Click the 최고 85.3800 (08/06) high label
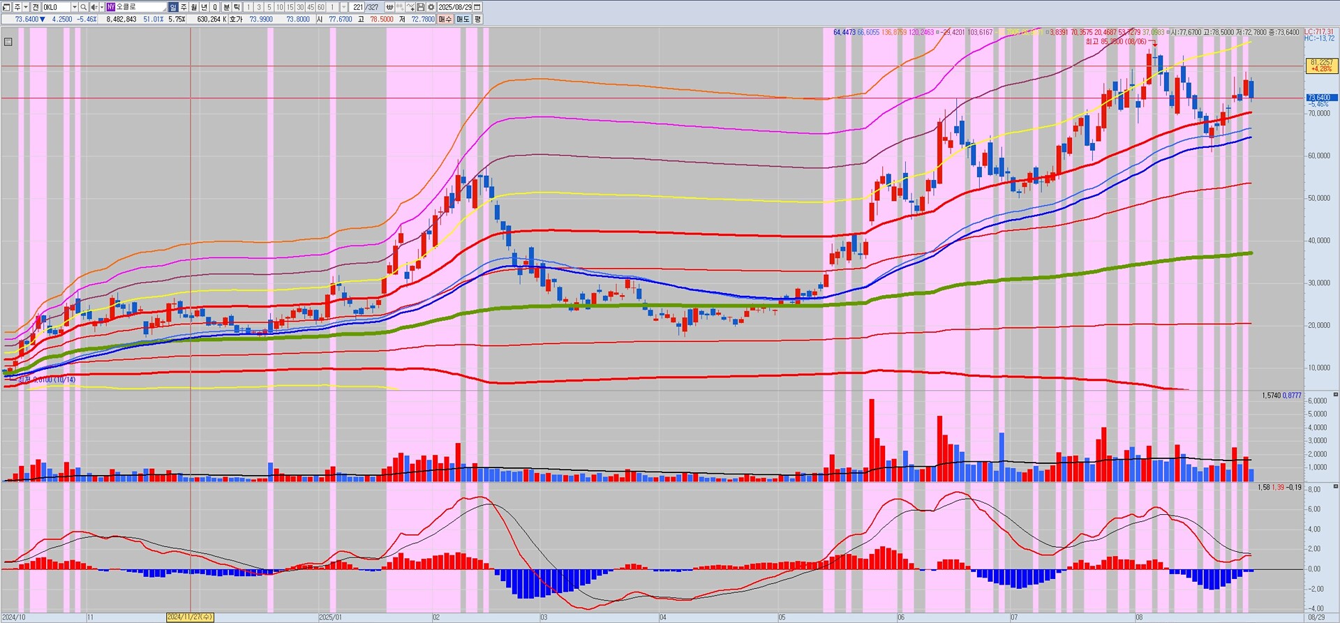Viewport: 1340px width, 623px height. [1115, 42]
